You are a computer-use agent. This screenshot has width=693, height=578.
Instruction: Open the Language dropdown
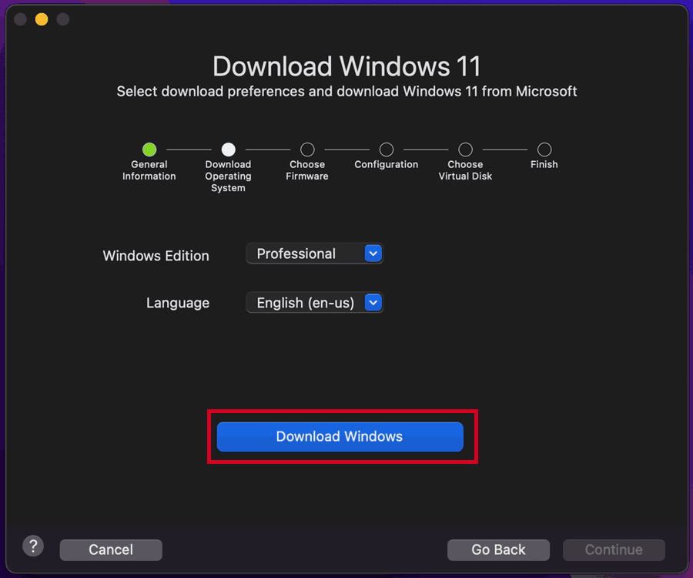pyautogui.click(x=314, y=303)
